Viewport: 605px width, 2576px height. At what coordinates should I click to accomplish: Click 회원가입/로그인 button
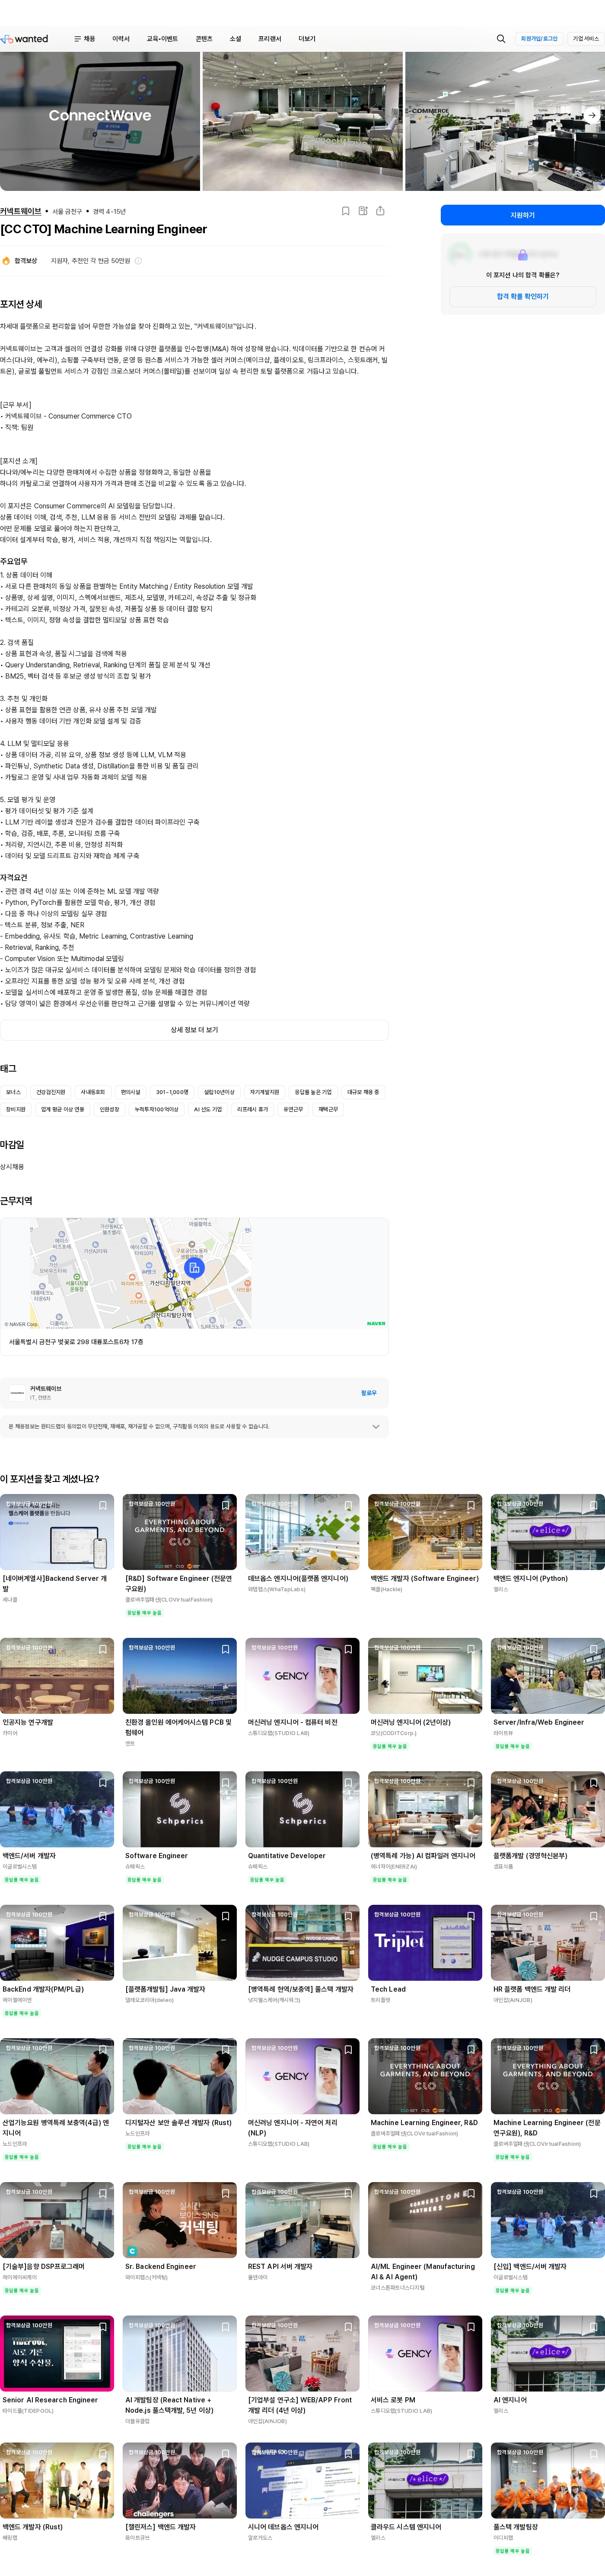(539, 39)
